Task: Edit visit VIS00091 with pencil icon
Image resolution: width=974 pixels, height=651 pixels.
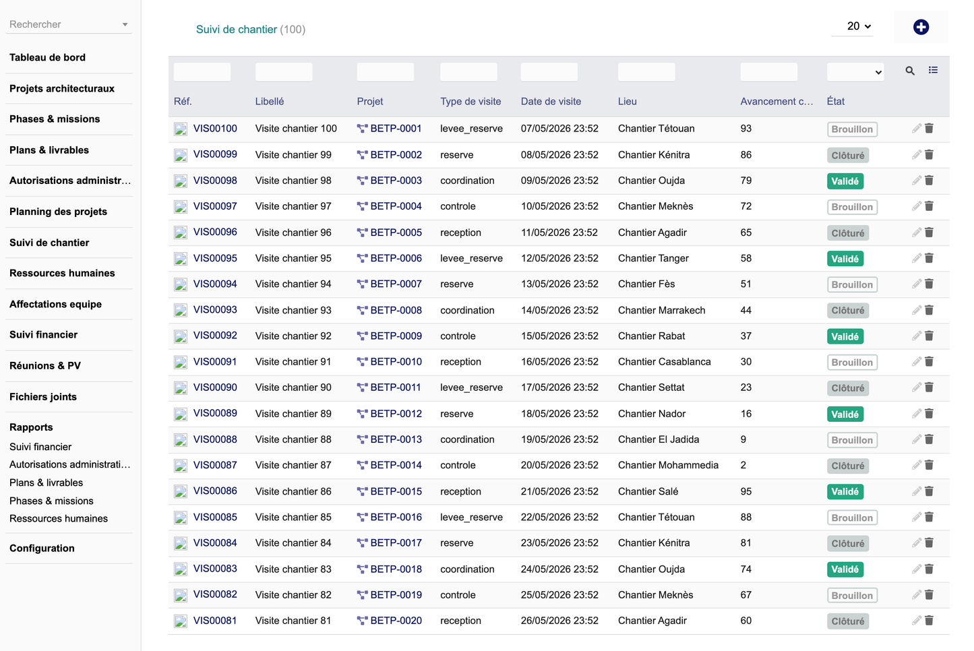Action: click(917, 362)
